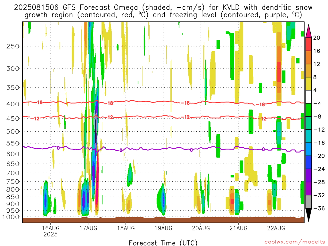Click the 16AUG 2025 date label
The width and height of the screenshot is (328, 246).
tap(50, 231)
